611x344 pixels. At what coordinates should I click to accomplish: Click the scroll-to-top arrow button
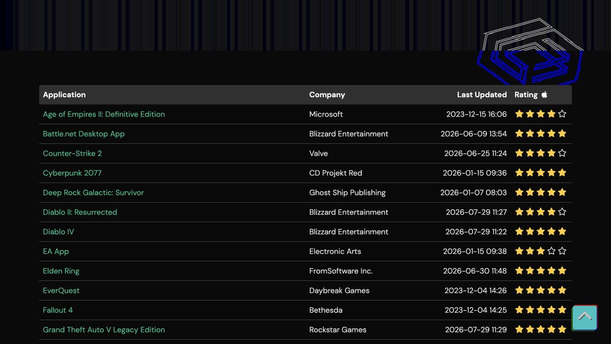pos(585,318)
